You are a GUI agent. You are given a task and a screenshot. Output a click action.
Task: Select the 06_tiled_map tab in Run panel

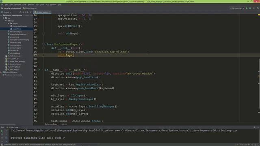tap(13, 127)
